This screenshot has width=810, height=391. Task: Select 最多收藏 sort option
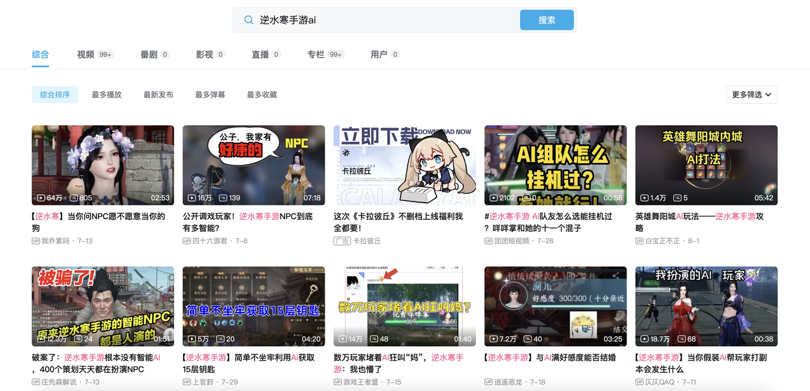pyautogui.click(x=262, y=95)
